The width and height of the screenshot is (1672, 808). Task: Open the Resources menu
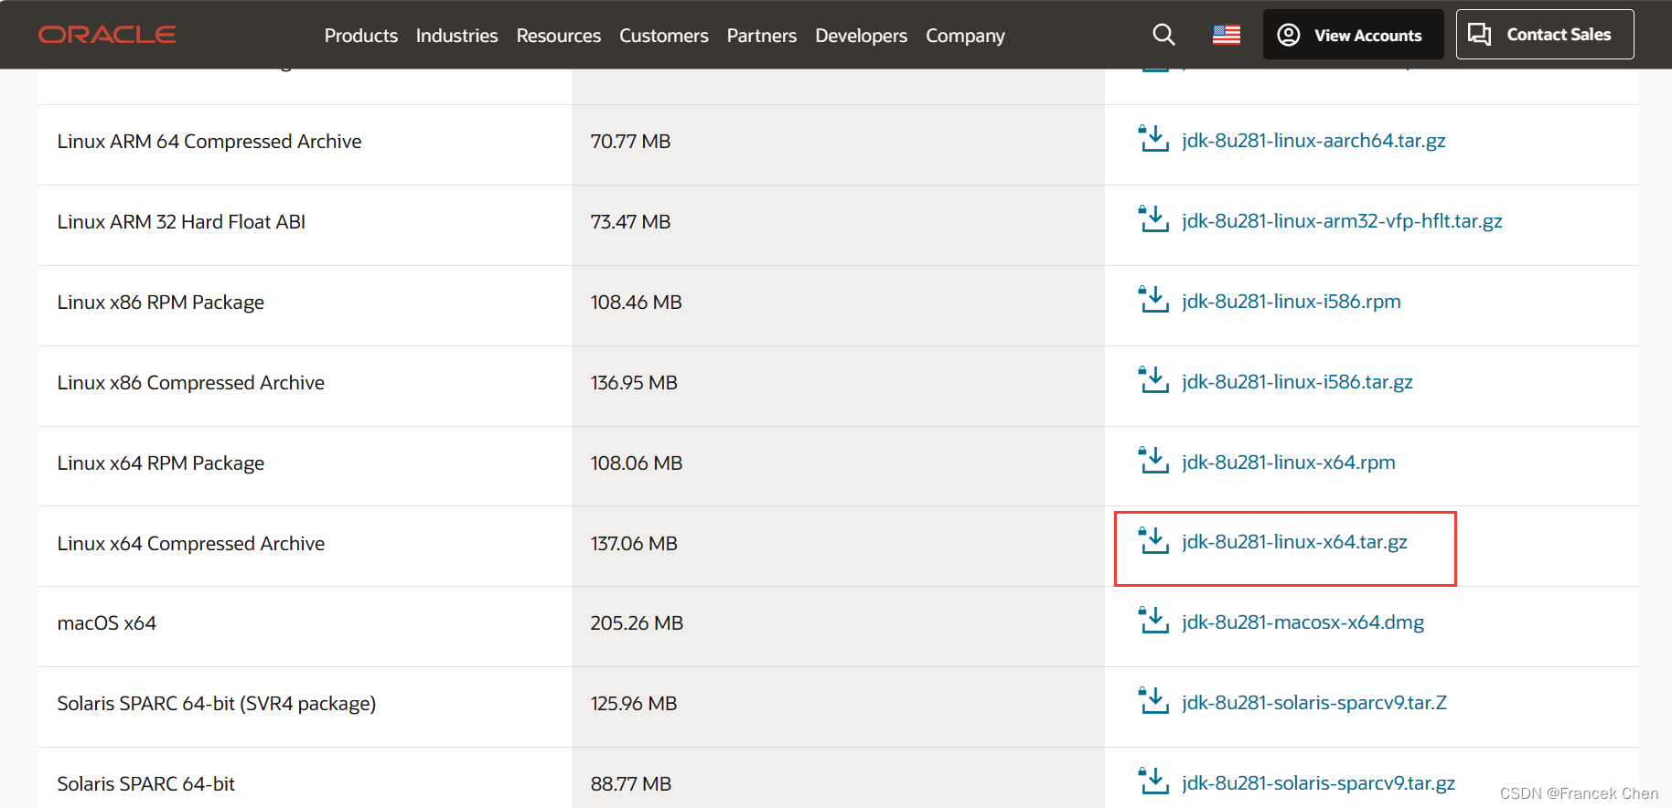(x=559, y=36)
